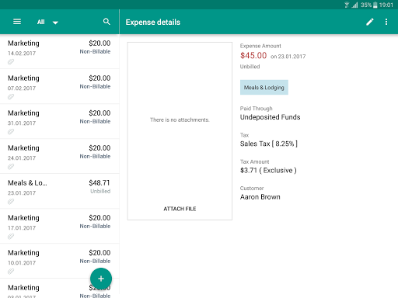Tap the Meals & Lodging category tag
The height and width of the screenshot is (298, 398).
(x=264, y=88)
